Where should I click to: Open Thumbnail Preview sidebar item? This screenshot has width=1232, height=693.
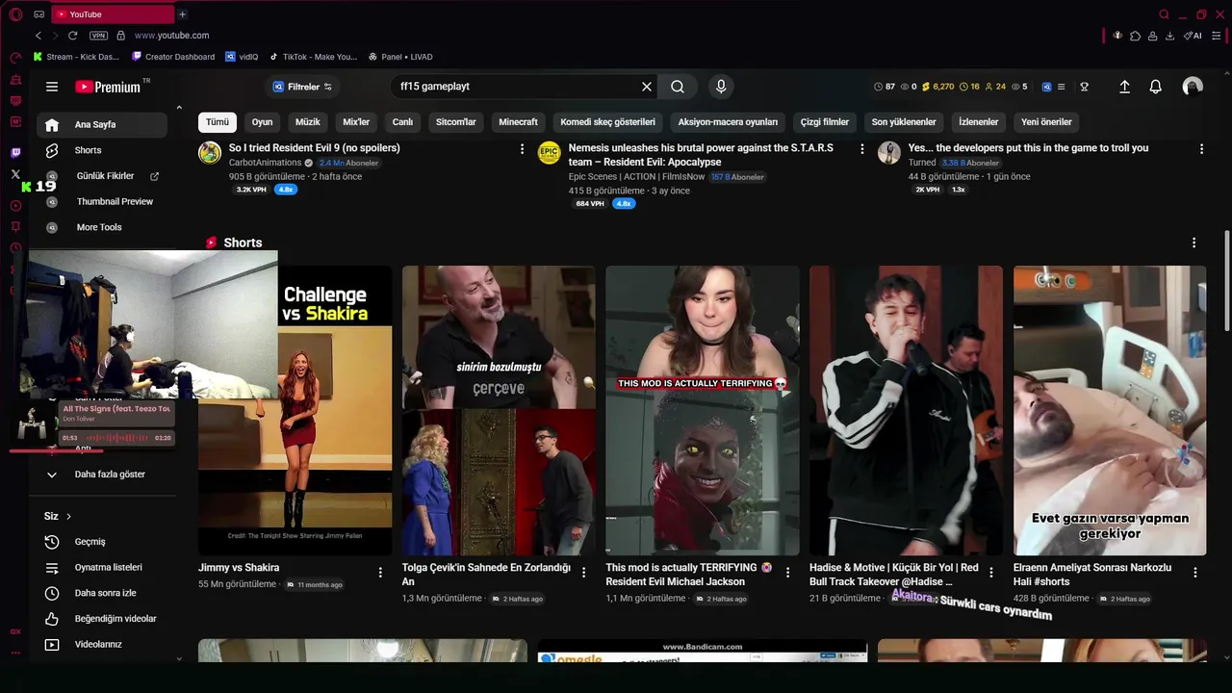tap(102, 201)
